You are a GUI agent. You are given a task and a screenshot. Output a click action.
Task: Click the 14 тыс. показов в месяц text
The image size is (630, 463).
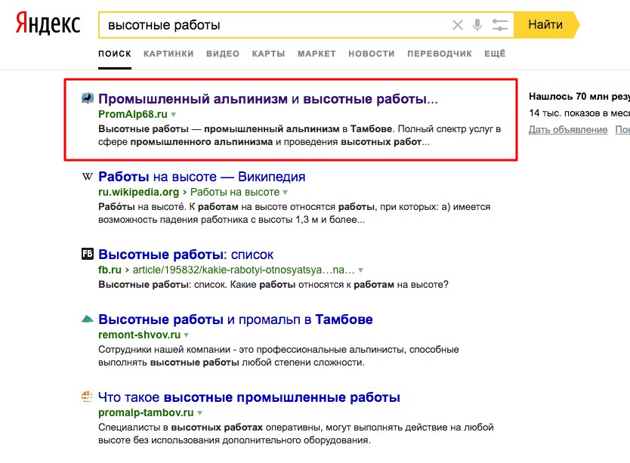pyautogui.click(x=579, y=113)
